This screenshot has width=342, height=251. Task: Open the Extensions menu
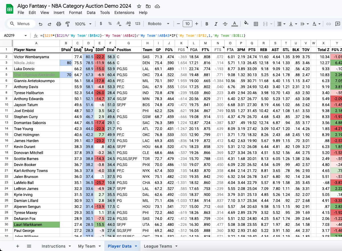point(124,13)
